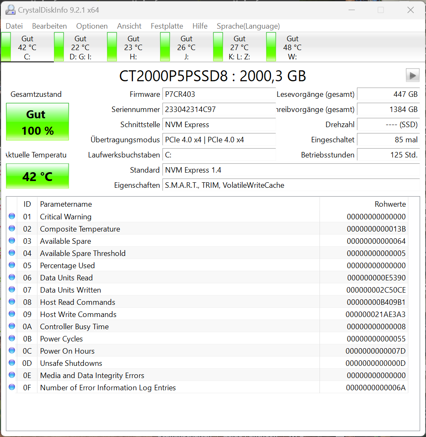Click status dot for Critical Warning

[x=12, y=216]
